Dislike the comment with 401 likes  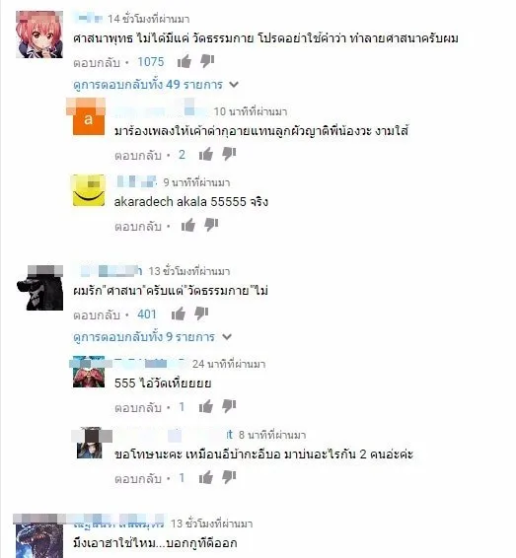201,314
